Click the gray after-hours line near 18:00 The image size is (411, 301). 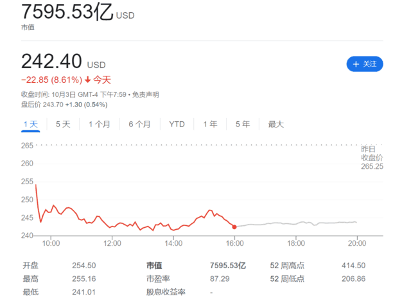coord(295,223)
